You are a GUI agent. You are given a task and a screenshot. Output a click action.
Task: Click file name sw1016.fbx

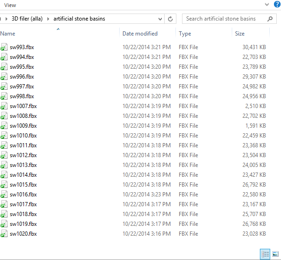(x=23, y=195)
